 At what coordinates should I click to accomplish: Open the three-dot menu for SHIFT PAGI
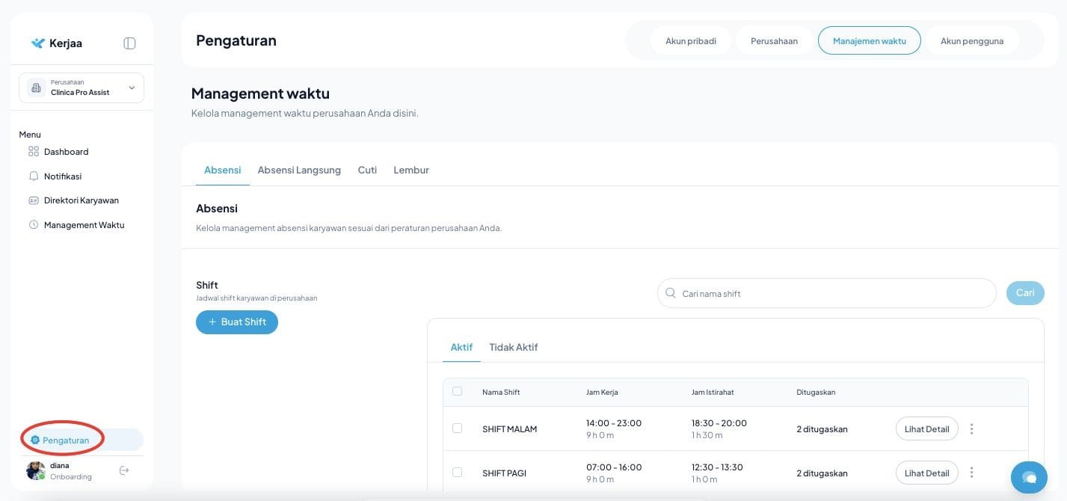coord(971,473)
